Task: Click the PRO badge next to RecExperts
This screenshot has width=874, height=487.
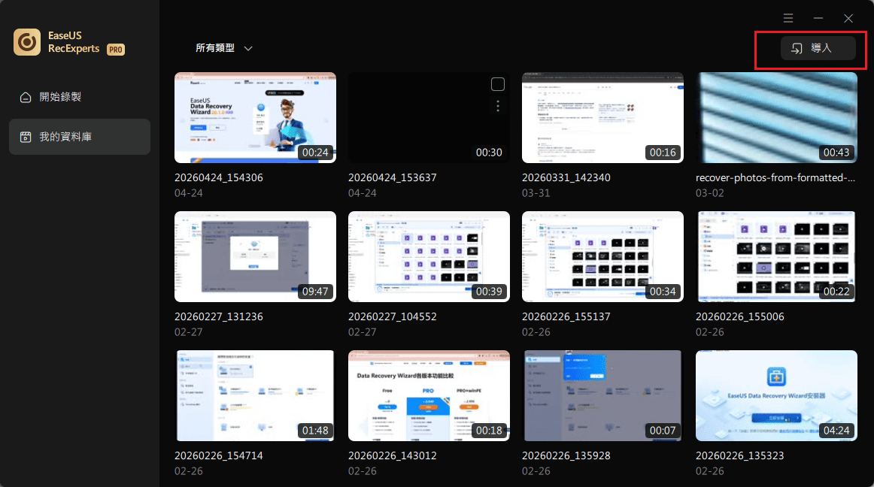Action: click(116, 50)
